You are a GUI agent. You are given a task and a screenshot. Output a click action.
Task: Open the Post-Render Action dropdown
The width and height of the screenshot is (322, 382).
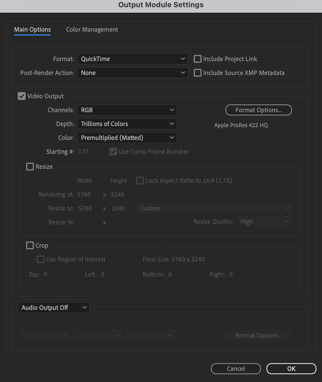coord(132,73)
